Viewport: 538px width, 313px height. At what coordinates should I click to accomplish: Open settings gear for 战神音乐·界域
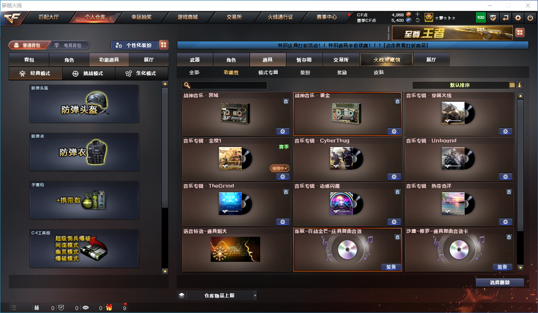click(x=282, y=131)
